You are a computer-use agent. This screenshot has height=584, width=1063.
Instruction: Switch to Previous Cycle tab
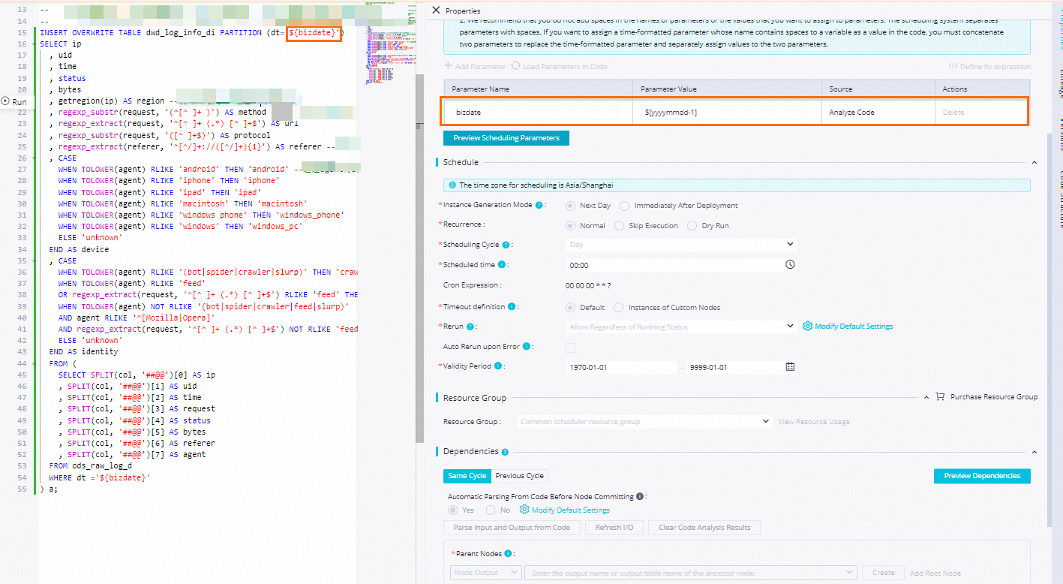[520, 476]
